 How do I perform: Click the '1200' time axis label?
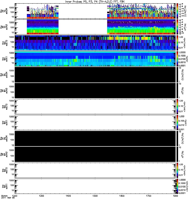[x=15, y=196]
